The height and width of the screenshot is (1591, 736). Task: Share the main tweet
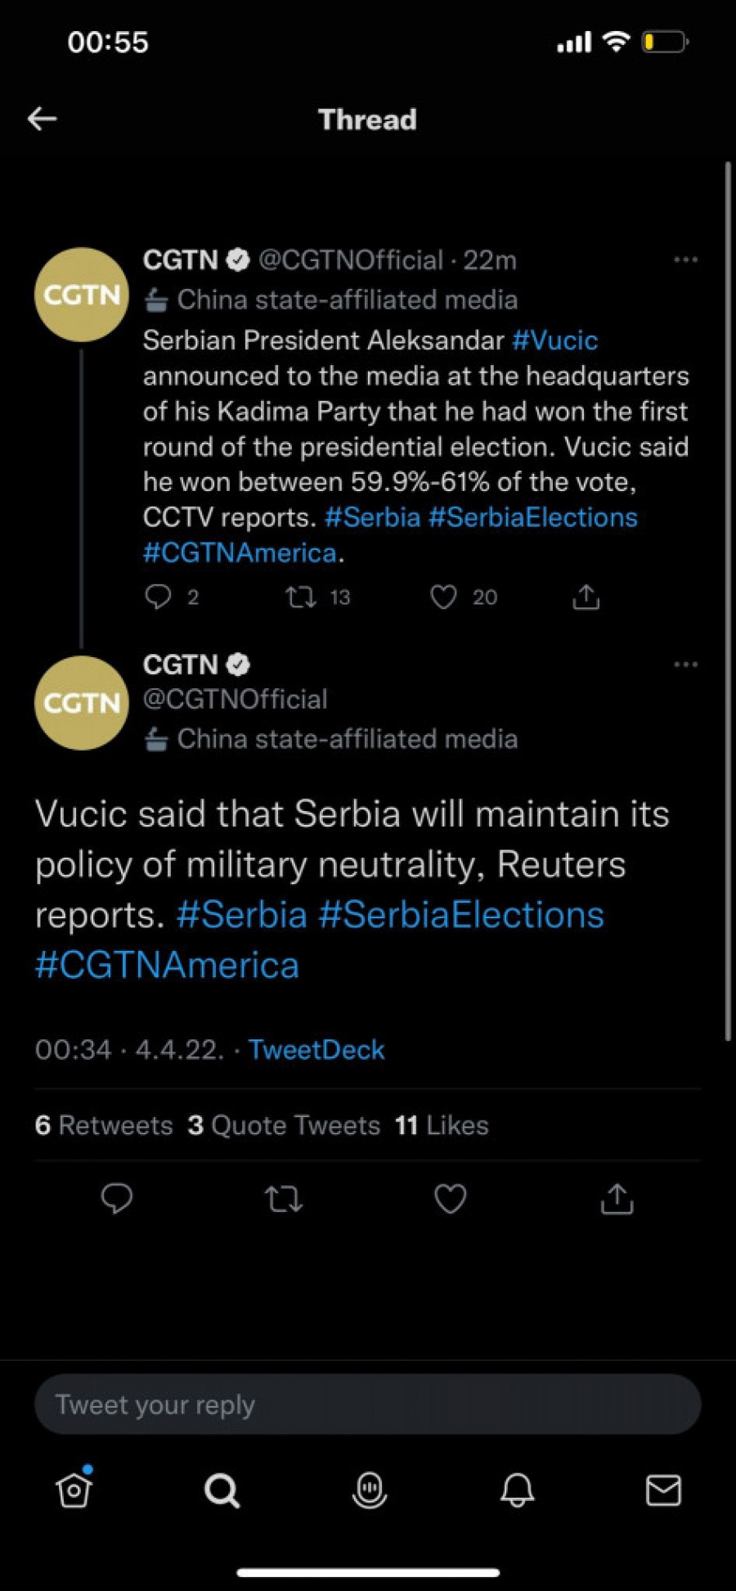point(617,1199)
